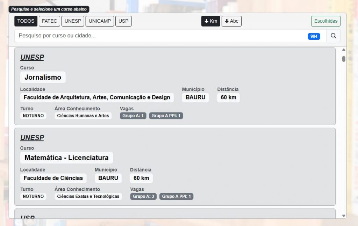The image size is (358, 226).
Task: Show only USP courses
Action: click(123, 21)
